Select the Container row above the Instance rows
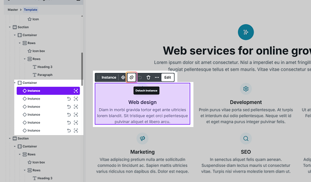 (x=27, y=82)
